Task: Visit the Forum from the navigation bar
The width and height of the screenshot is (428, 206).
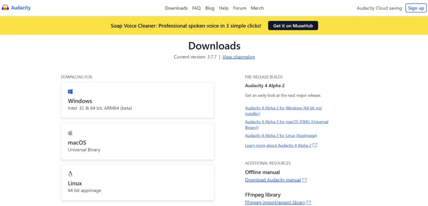Action: (239, 8)
